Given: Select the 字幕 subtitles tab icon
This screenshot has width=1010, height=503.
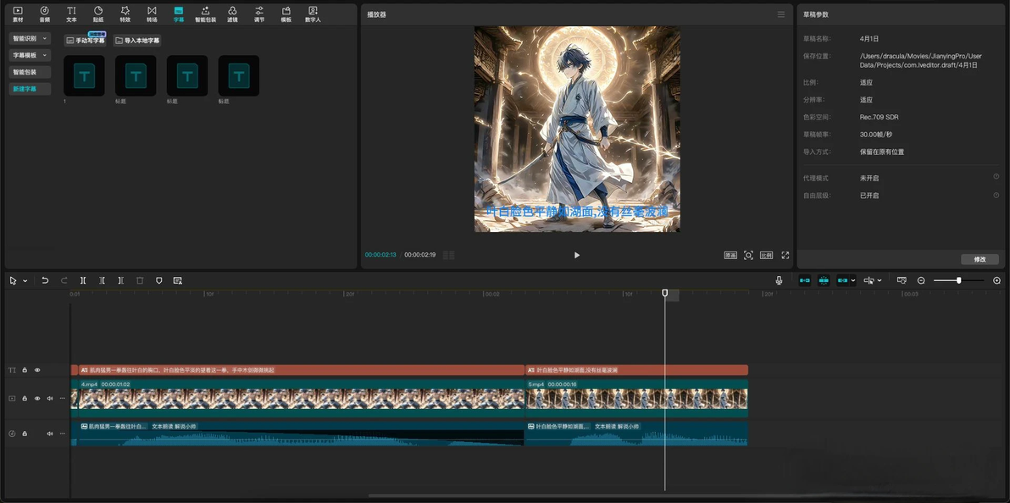Looking at the screenshot, I should point(179,14).
